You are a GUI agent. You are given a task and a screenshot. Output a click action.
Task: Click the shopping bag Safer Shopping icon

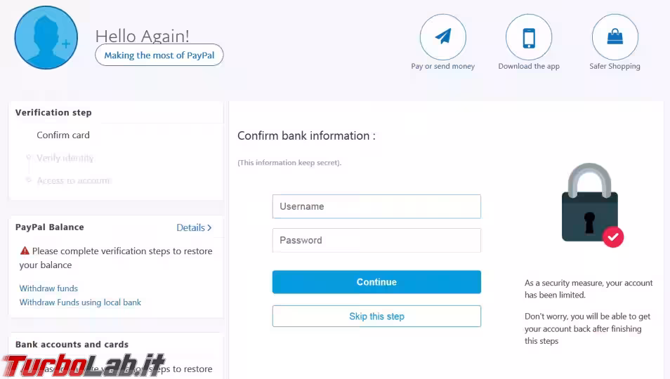pyautogui.click(x=615, y=37)
